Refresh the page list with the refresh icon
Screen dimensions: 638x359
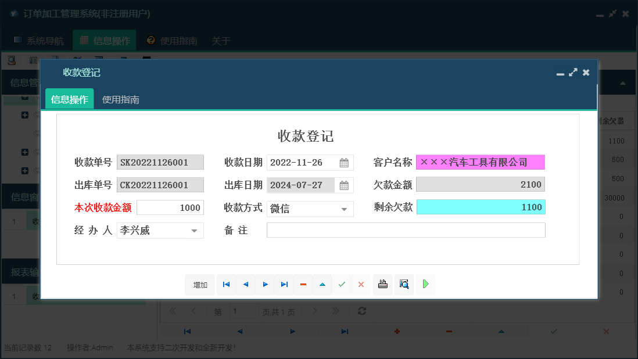[362, 311]
